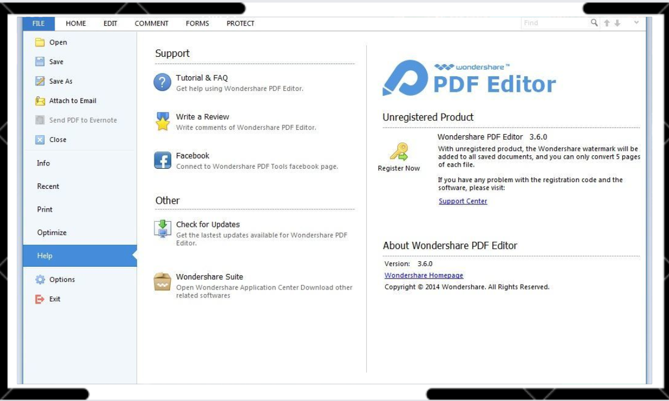Click the Attach to Email label
Image resolution: width=669 pixels, height=401 pixels.
pyautogui.click(x=72, y=101)
